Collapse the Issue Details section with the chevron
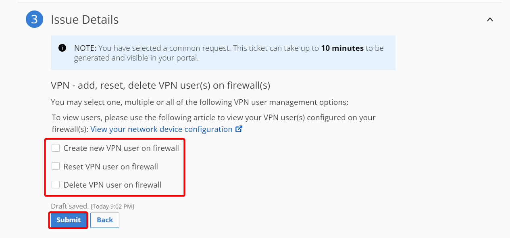This screenshot has width=510, height=238. (x=490, y=19)
